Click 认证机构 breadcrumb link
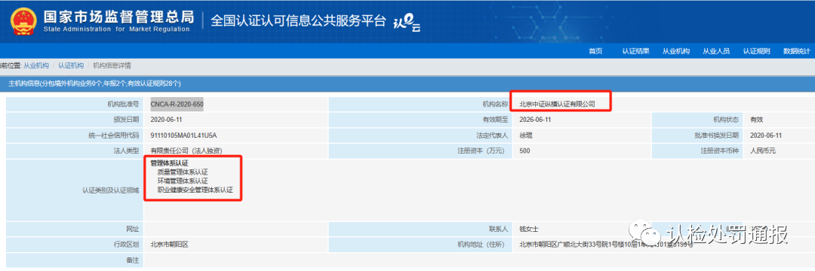Image resolution: width=815 pixels, height=271 pixels. (71, 65)
